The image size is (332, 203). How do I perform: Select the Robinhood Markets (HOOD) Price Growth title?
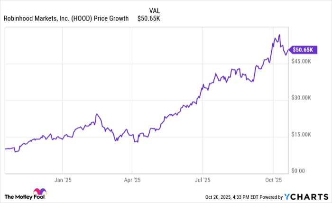coord(66,19)
